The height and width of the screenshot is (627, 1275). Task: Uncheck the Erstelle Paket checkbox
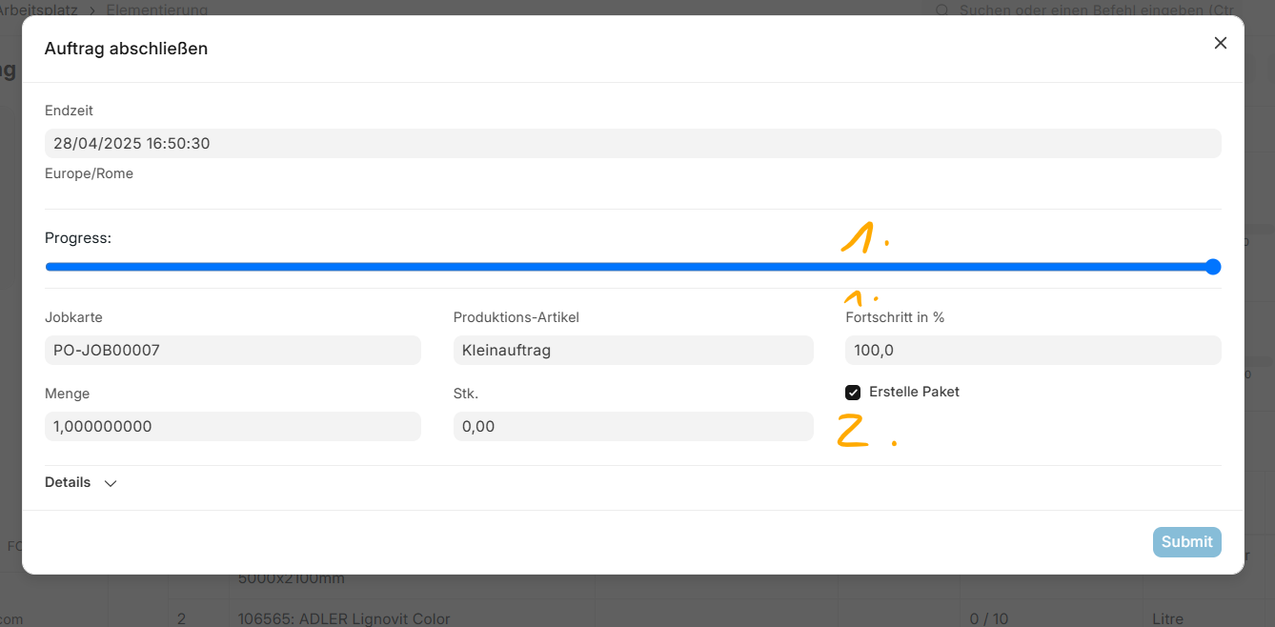pyautogui.click(x=853, y=393)
